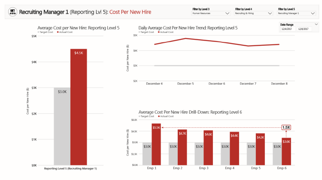322x180 pixels.
Task: Click the Average Cost Per New Hire Drill-Down title
Action: [190, 112]
